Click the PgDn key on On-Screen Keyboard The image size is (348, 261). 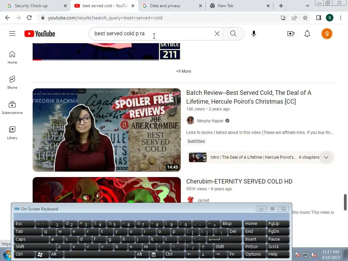click(278, 231)
